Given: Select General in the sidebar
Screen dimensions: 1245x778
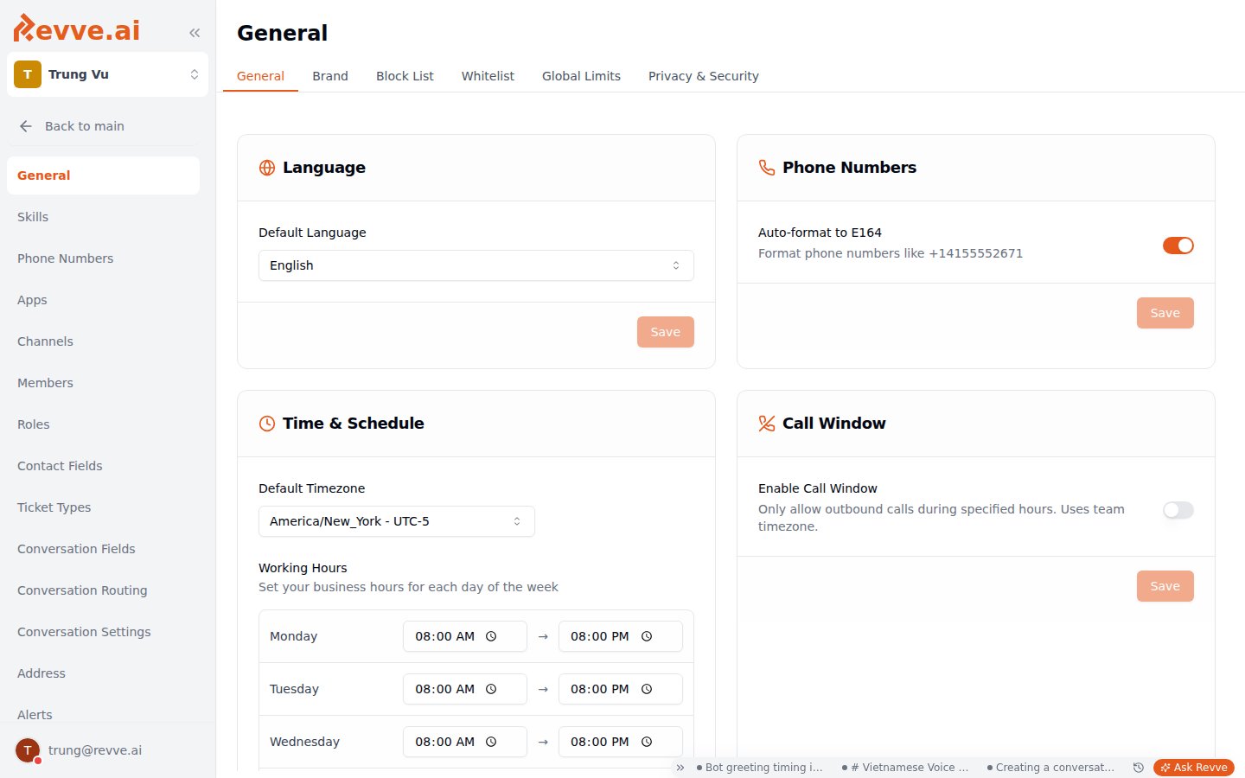Looking at the screenshot, I should 103,175.
